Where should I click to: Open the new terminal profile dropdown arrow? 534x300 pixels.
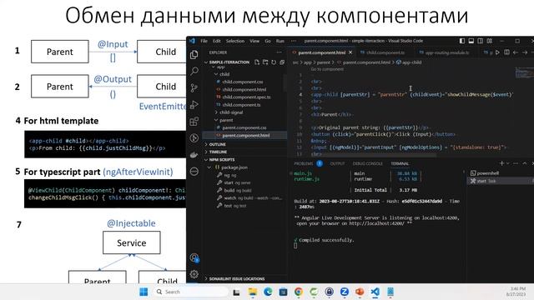click(507, 163)
